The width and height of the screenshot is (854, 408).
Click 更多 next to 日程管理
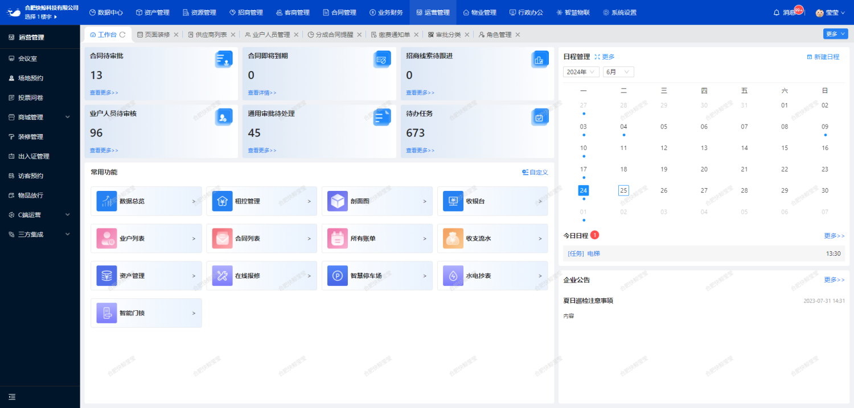pos(605,57)
